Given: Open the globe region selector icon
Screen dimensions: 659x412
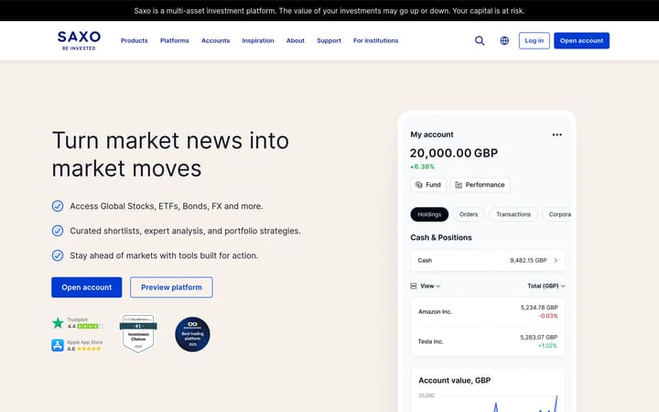Looking at the screenshot, I should click(x=504, y=41).
